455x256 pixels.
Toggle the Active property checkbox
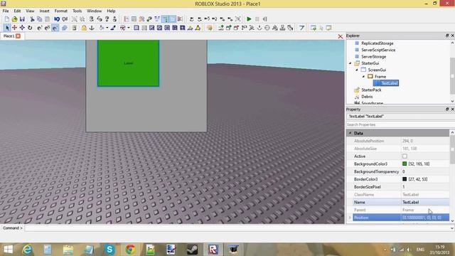pos(405,156)
